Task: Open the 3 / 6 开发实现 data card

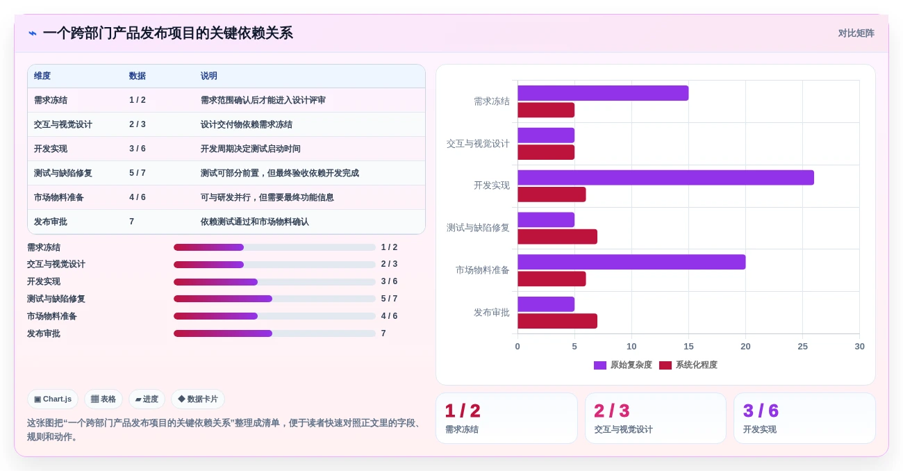Action: tap(804, 418)
